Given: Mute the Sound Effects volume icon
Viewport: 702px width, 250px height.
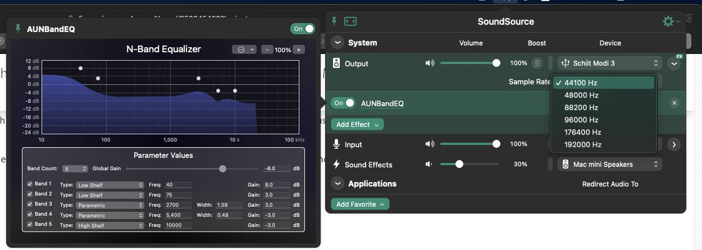Looking at the screenshot, I should tap(429, 165).
